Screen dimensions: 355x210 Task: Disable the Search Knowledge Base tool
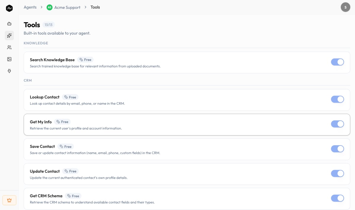click(x=338, y=62)
